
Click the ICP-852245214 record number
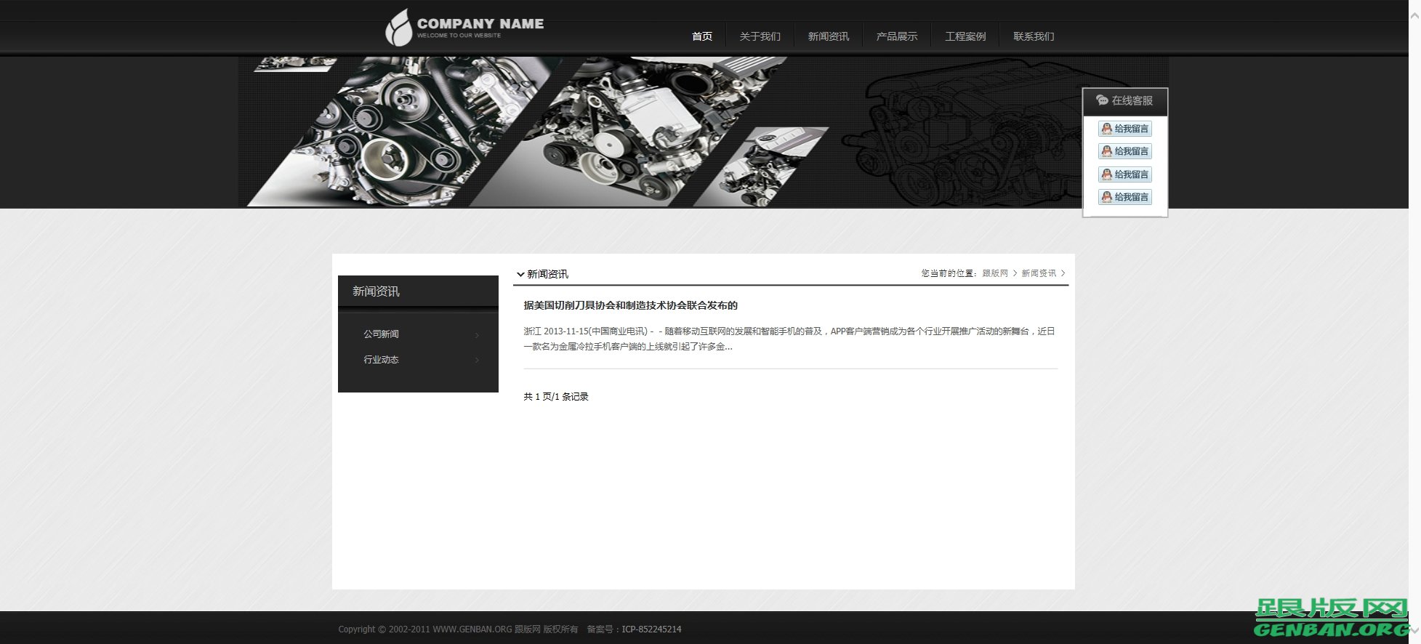point(651,629)
